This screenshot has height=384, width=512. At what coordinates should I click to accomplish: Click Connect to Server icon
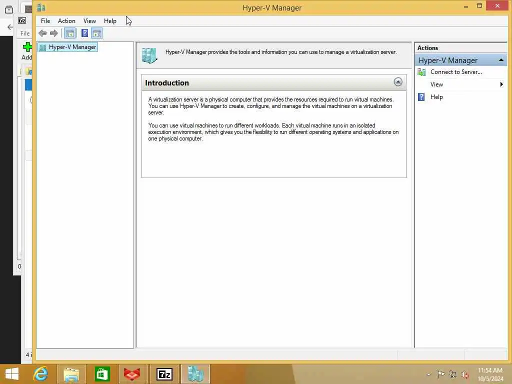coord(421,72)
